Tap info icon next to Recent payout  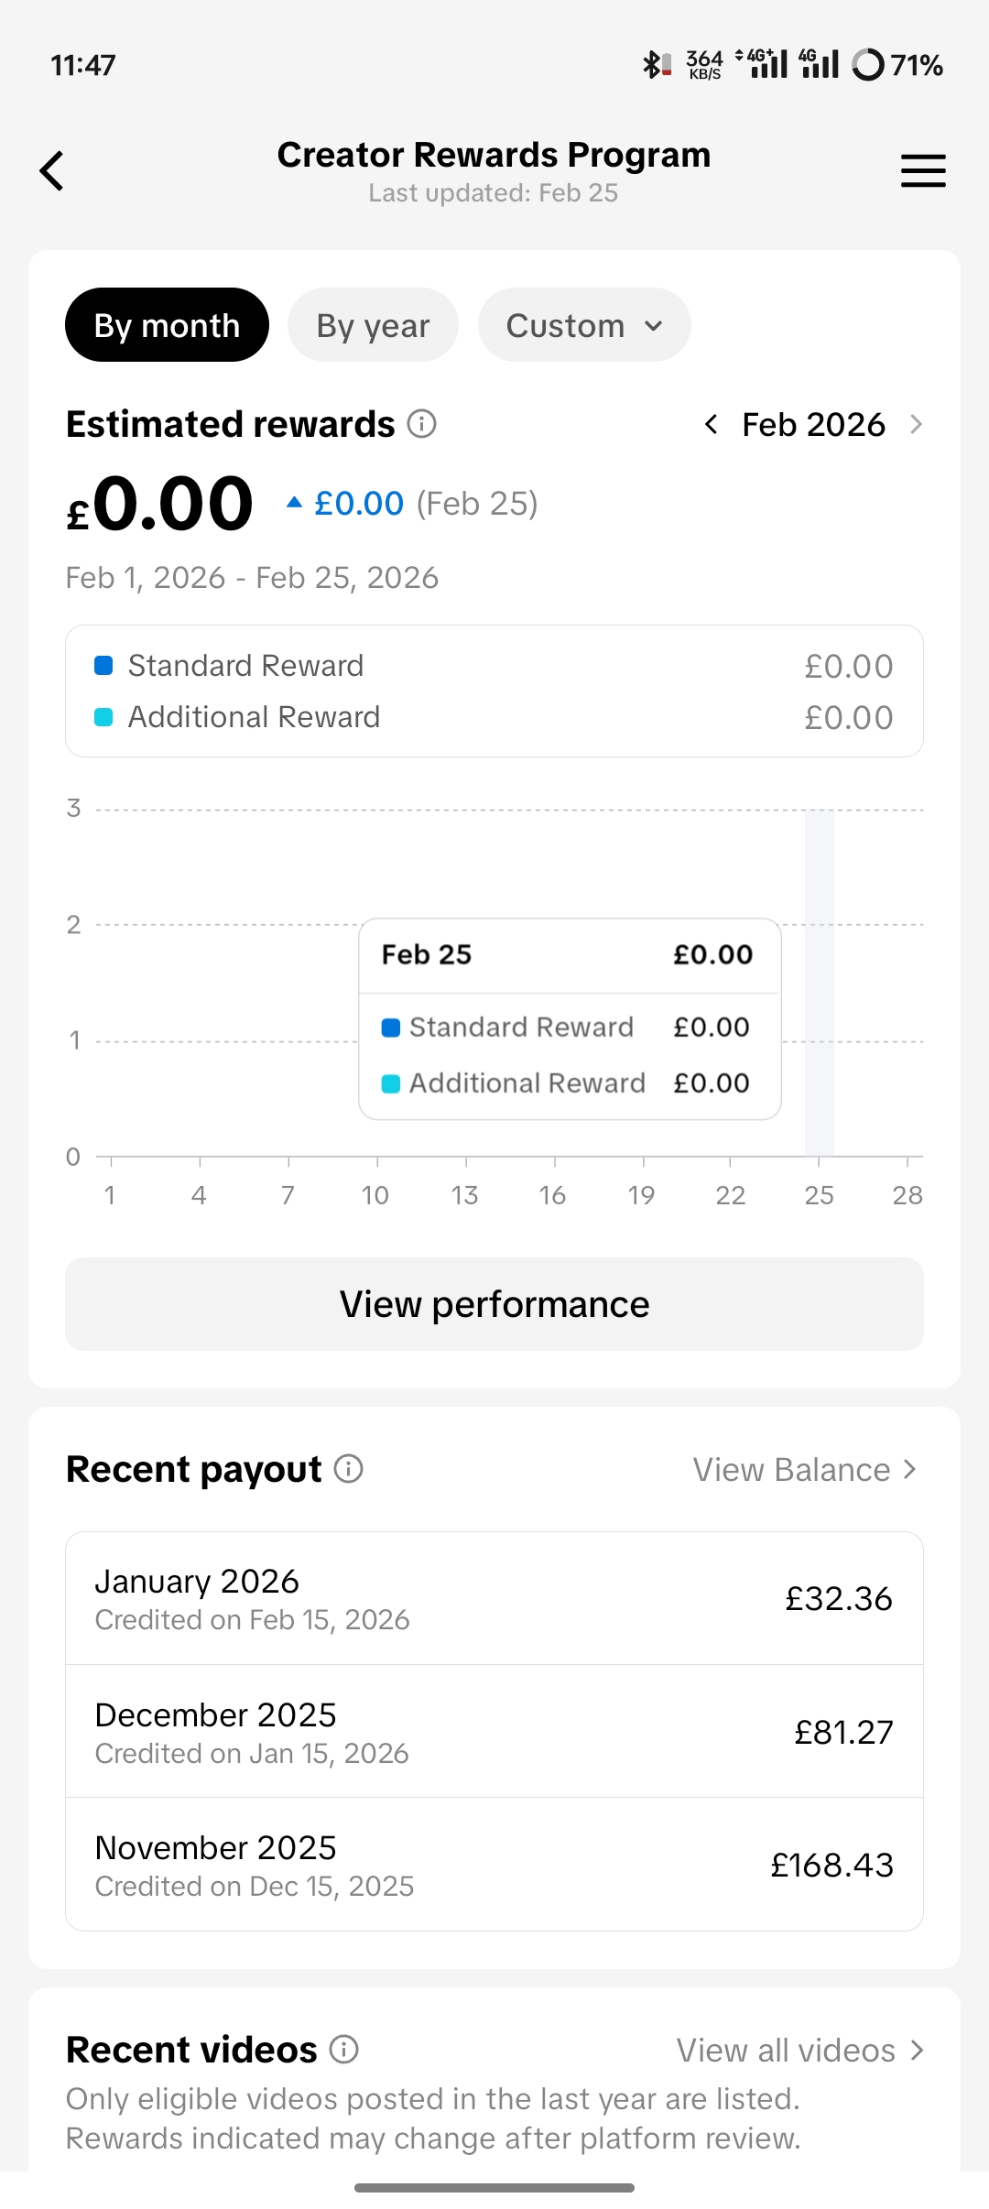[x=348, y=1469]
